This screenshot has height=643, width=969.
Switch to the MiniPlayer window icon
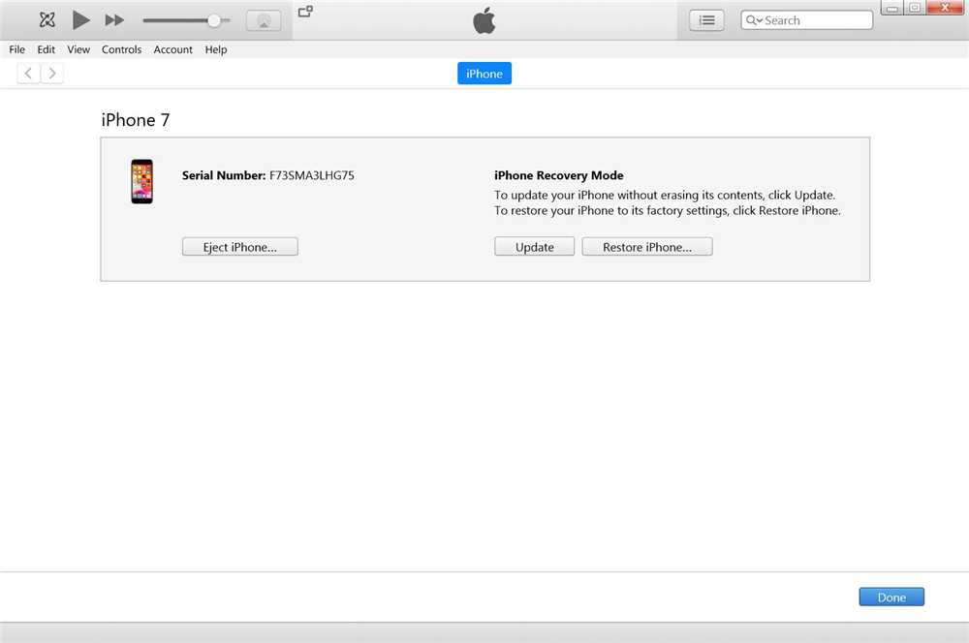[305, 12]
